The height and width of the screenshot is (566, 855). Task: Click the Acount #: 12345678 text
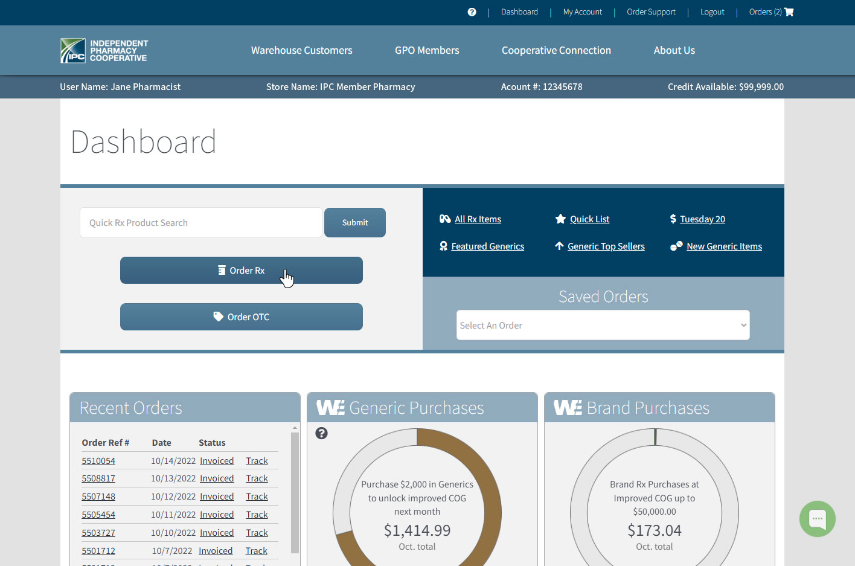(542, 86)
